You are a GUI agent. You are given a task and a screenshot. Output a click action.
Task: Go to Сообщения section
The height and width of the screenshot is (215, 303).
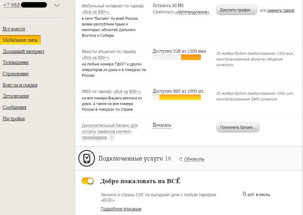(x=15, y=107)
